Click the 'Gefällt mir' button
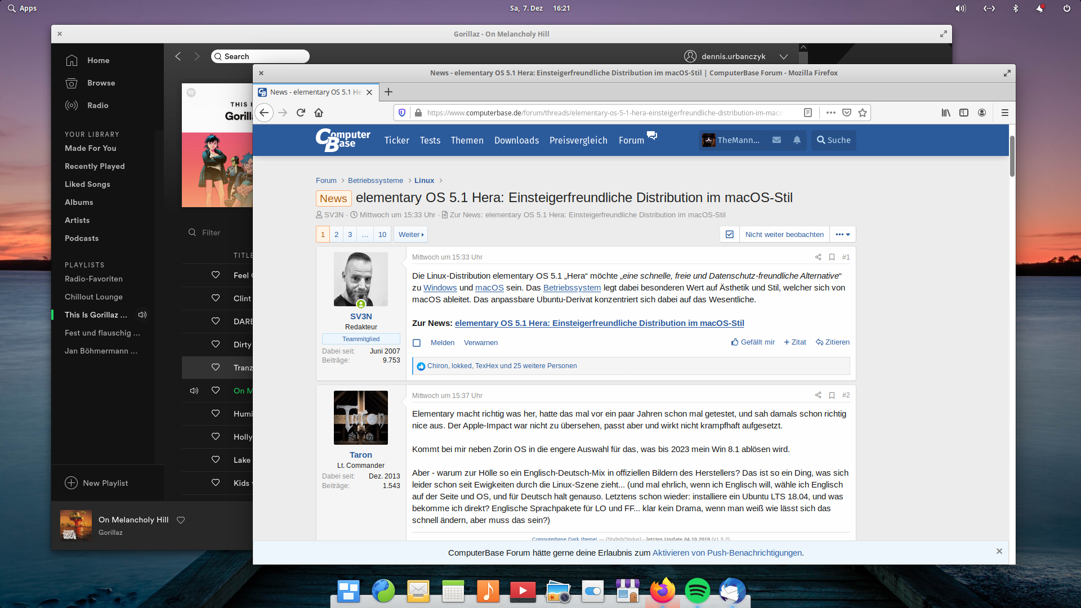Image resolution: width=1081 pixels, height=608 pixels. click(753, 342)
